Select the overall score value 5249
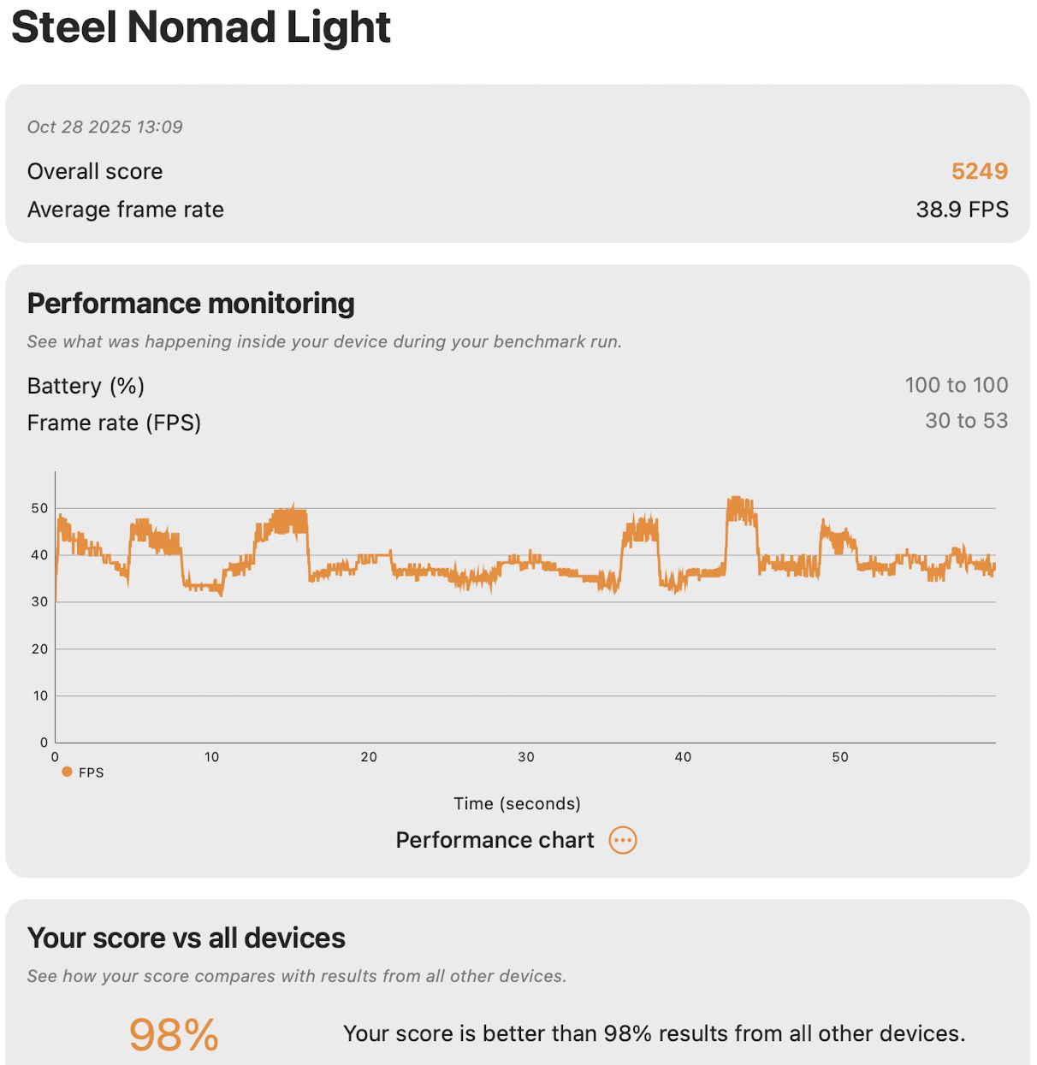Image resolution: width=1037 pixels, height=1065 pixels. coord(979,171)
